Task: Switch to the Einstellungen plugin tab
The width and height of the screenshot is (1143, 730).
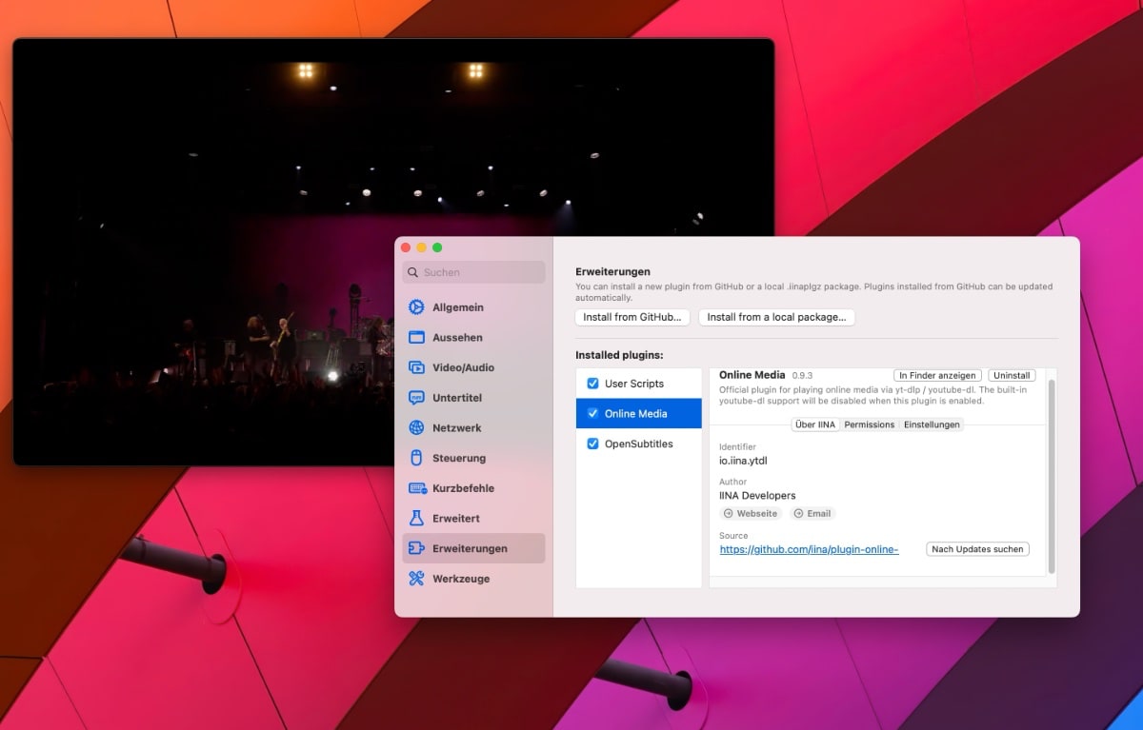Action: [x=932, y=424]
